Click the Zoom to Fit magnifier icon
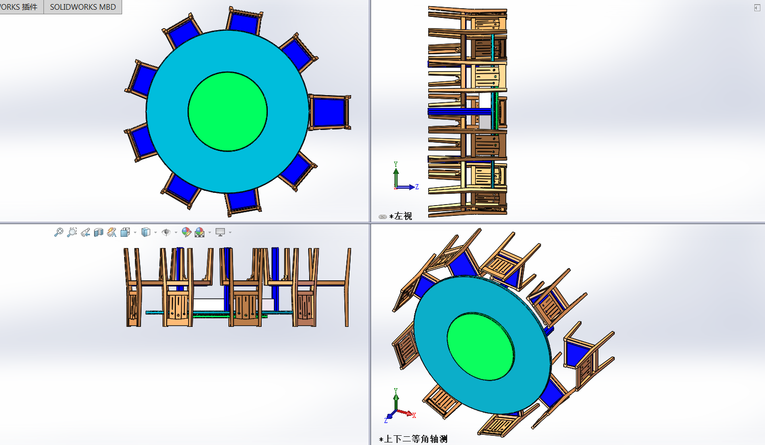765x445 pixels. coord(59,232)
